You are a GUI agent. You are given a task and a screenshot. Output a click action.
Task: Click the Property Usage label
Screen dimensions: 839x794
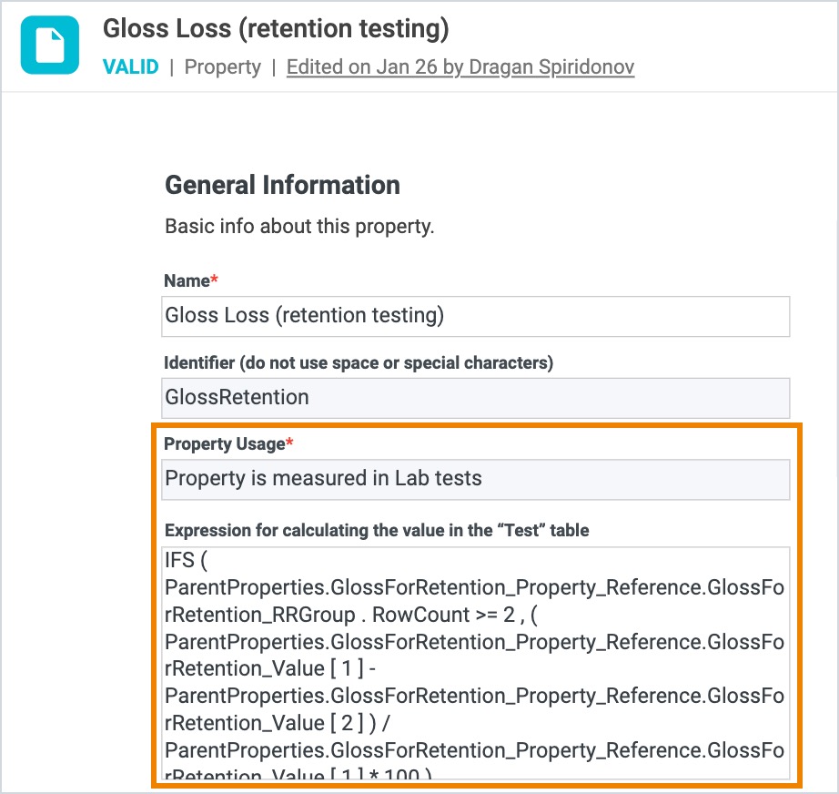[224, 443]
